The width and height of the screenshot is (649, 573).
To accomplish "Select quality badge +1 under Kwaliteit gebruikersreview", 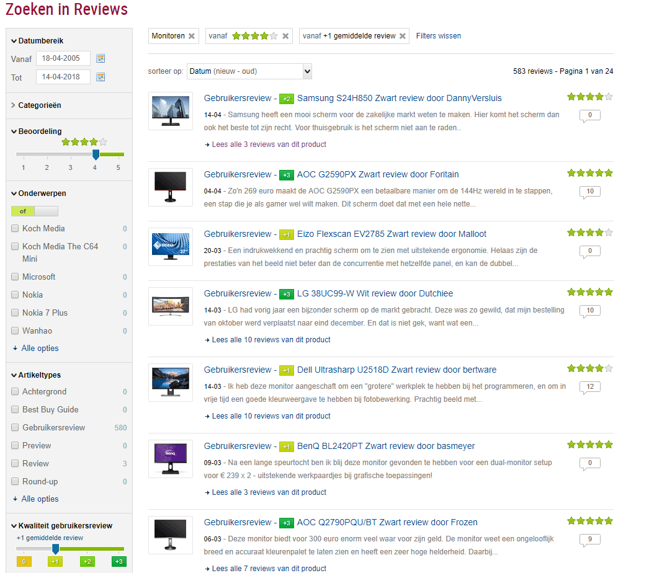I will (x=55, y=561).
